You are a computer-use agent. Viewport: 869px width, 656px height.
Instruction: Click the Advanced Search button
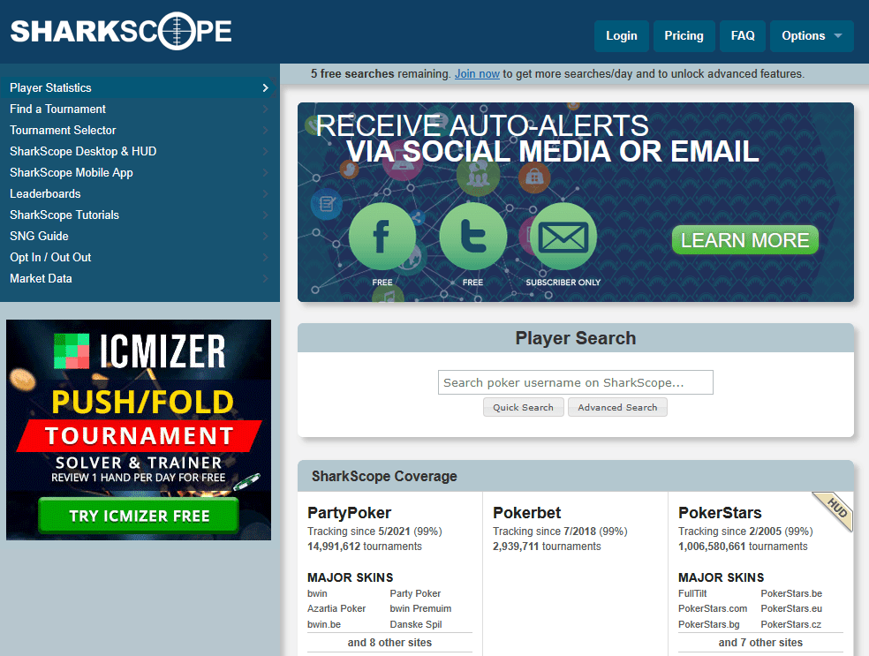click(617, 407)
